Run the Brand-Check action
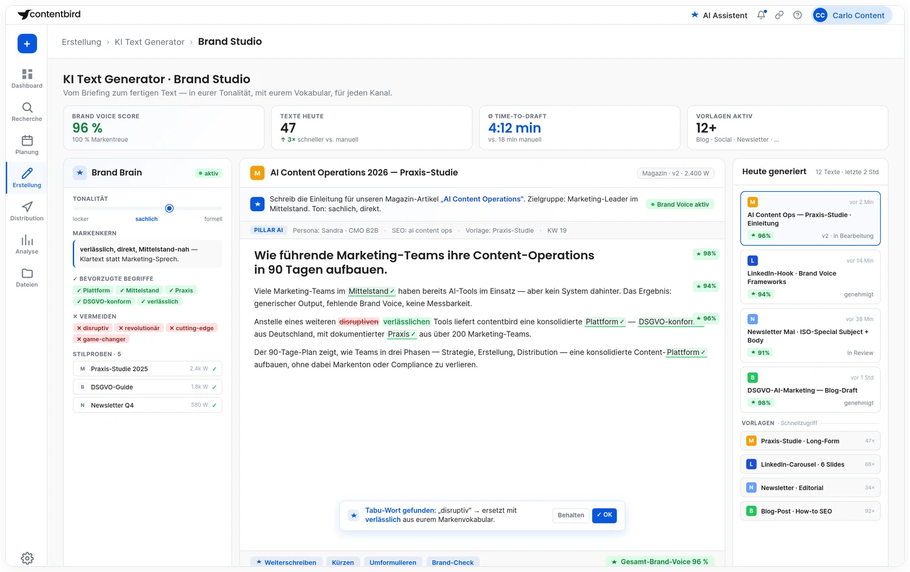The height and width of the screenshot is (572, 910). (x=452, y=562)
